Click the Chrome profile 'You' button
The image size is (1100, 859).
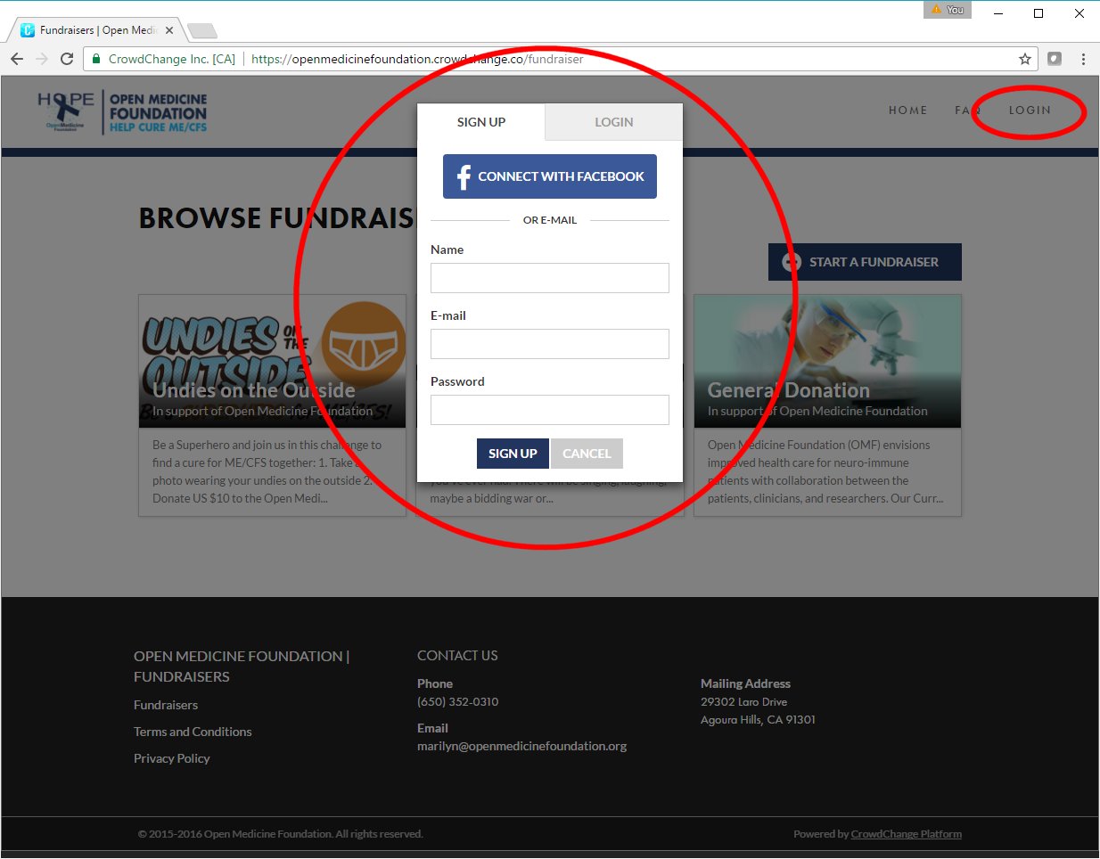pyautogui.click(x=948, y=10)
